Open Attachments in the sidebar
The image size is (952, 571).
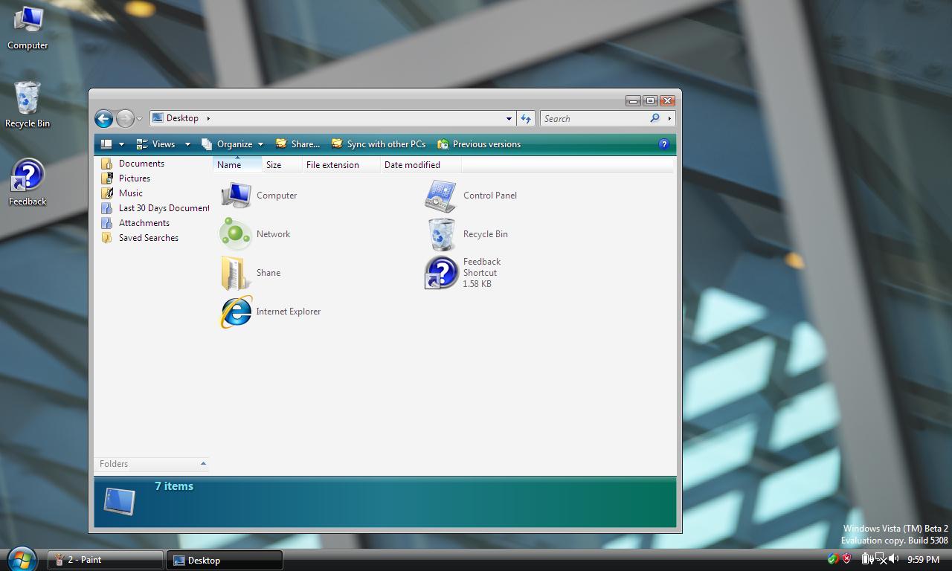(135, 223)
